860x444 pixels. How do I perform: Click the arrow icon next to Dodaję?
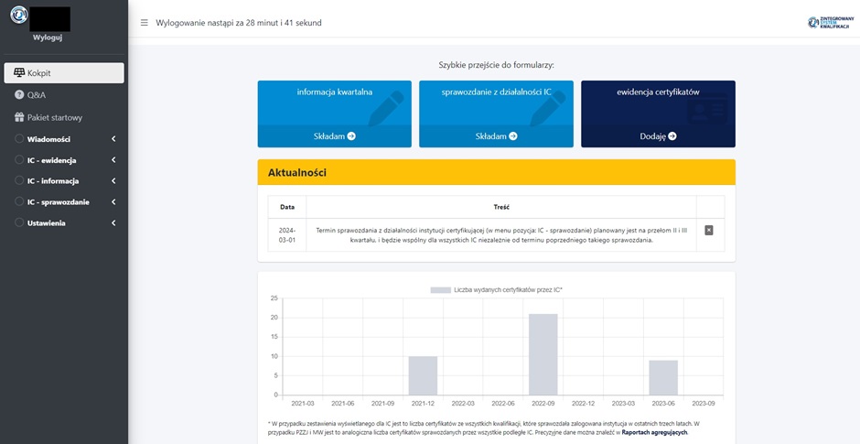[x=672, y=136]
